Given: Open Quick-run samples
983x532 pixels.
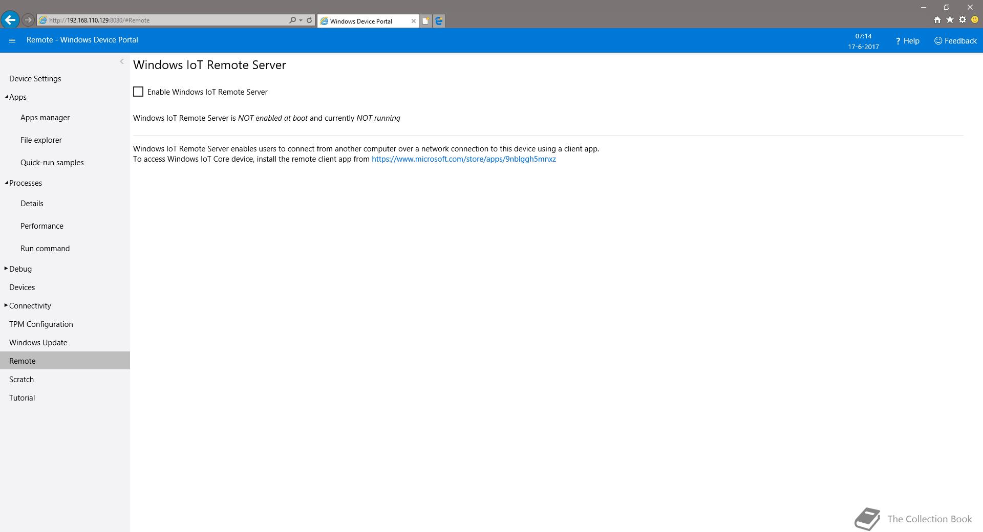Looking at the screenshot, I should point(52,163).
